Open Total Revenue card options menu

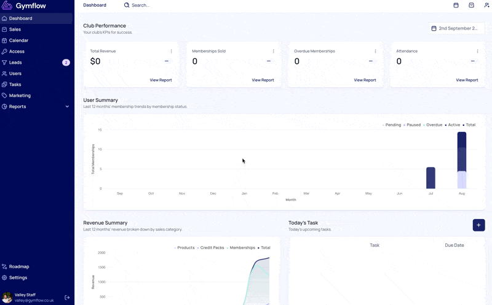tap(171, 51)
